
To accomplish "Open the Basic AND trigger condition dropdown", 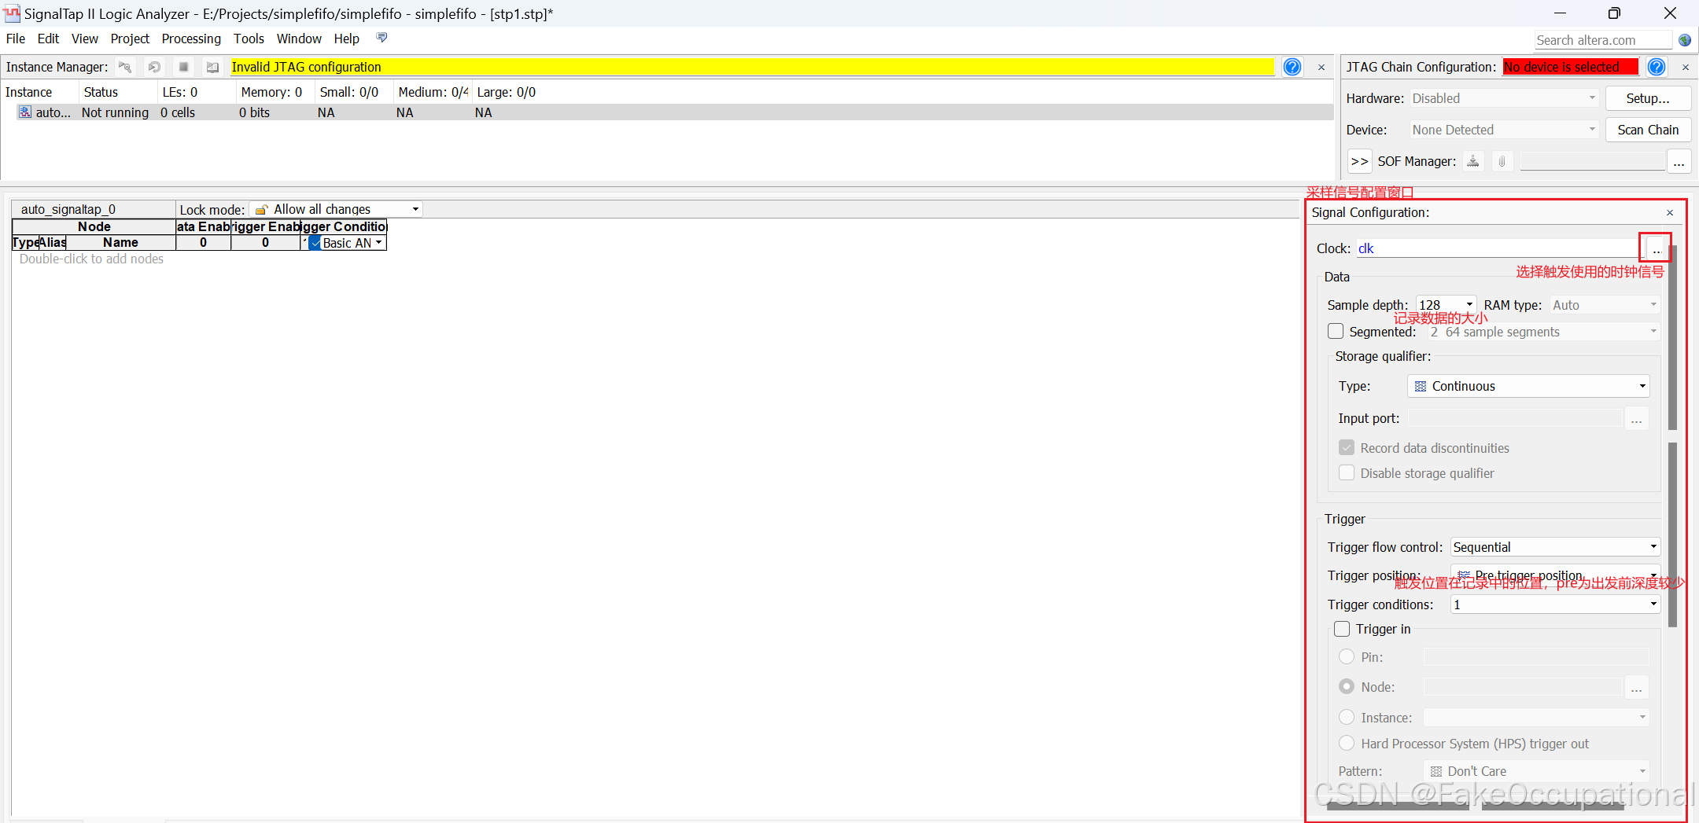I will tap(379, 243).
